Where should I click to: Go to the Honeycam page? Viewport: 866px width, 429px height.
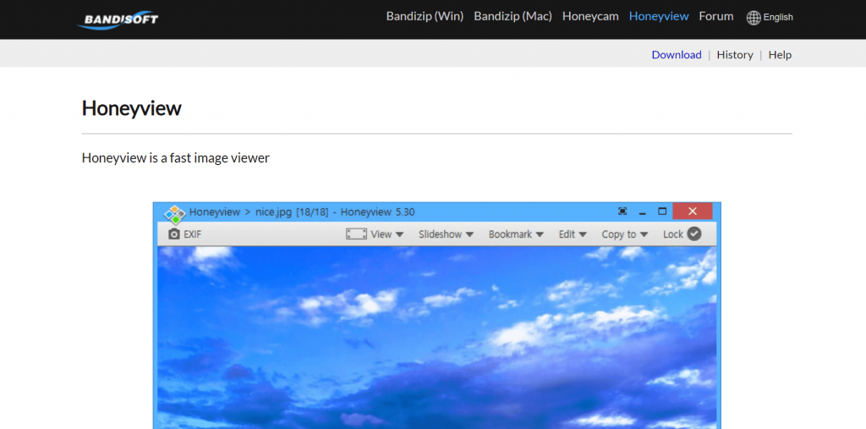pyautogui.click(x=590, y=17)
